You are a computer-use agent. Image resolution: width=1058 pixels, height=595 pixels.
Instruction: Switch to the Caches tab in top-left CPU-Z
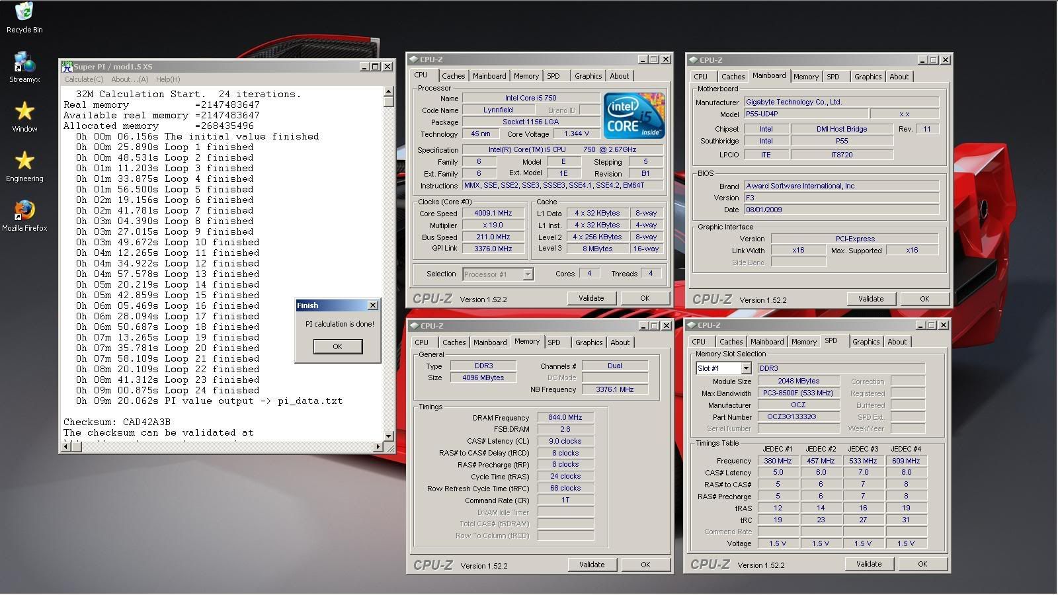[453, 76]
